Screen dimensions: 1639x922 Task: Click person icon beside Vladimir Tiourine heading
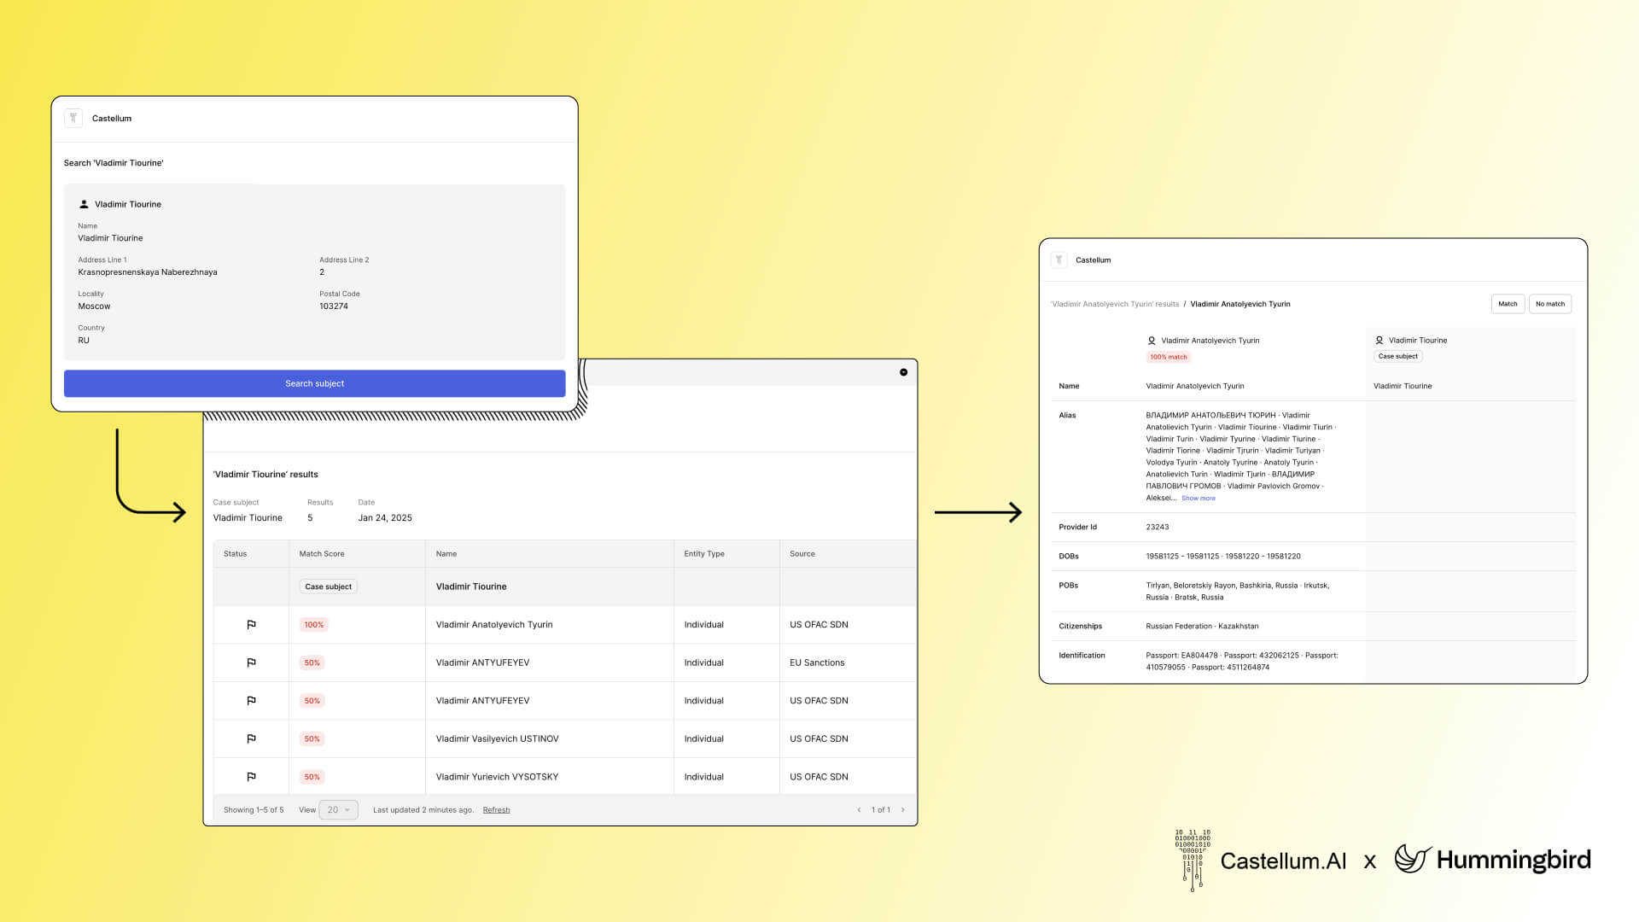(x=84, y=204)
